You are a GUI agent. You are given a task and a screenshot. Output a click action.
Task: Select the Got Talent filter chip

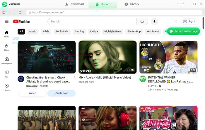(153, 31)
